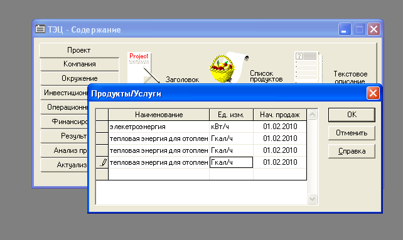Minimize the ТЭЦ - Содержание window

coord(345,29)
